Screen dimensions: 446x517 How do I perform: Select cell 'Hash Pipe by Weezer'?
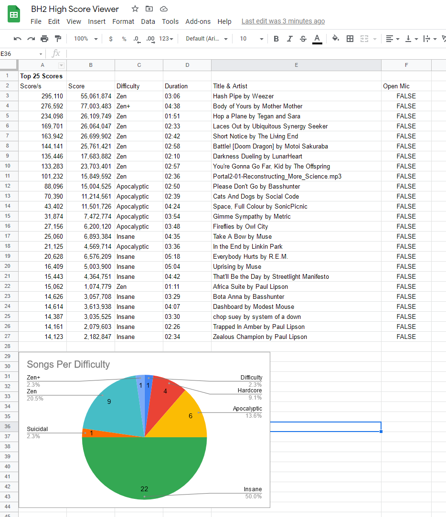pos(296,96)
